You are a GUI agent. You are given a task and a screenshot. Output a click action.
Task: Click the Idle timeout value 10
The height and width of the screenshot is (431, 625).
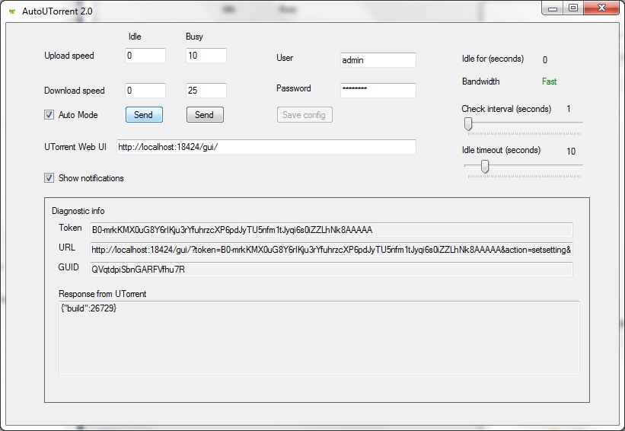[571, 151]
